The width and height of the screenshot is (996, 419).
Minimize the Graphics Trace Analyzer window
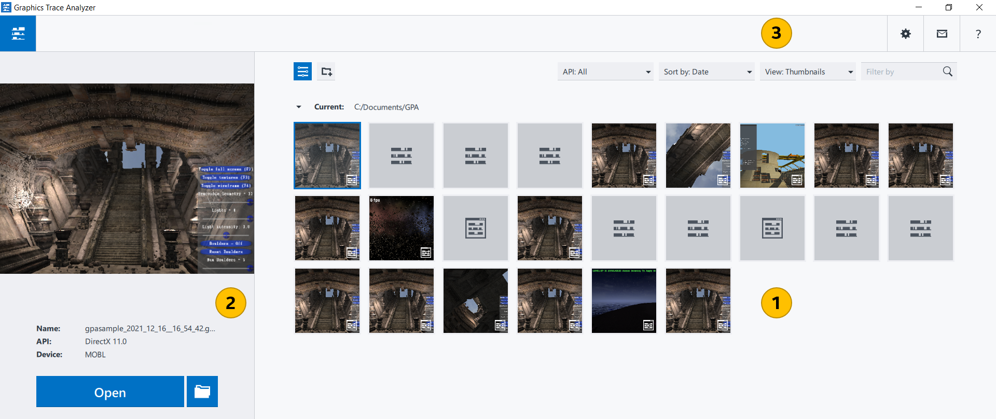pos(919,7)
